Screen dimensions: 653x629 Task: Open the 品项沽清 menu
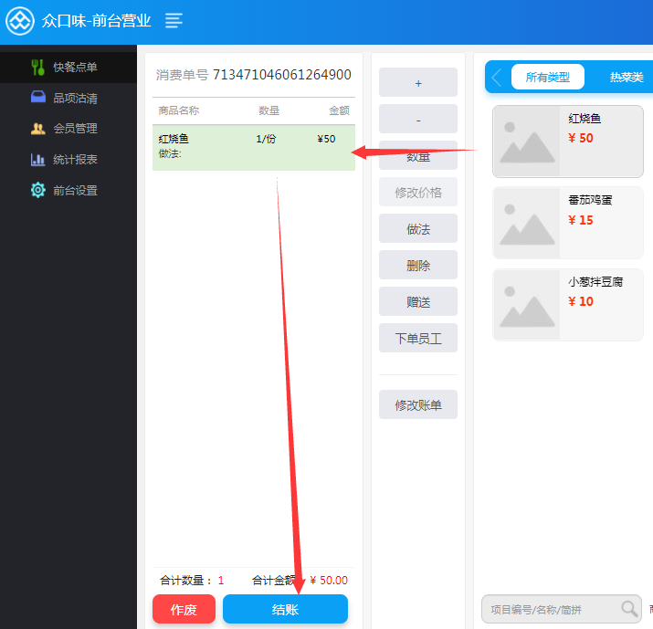click(68, 98)
